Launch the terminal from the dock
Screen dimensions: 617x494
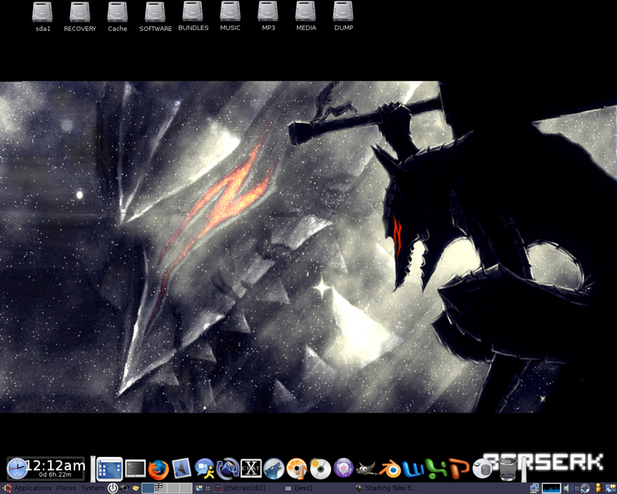[135, 469]
